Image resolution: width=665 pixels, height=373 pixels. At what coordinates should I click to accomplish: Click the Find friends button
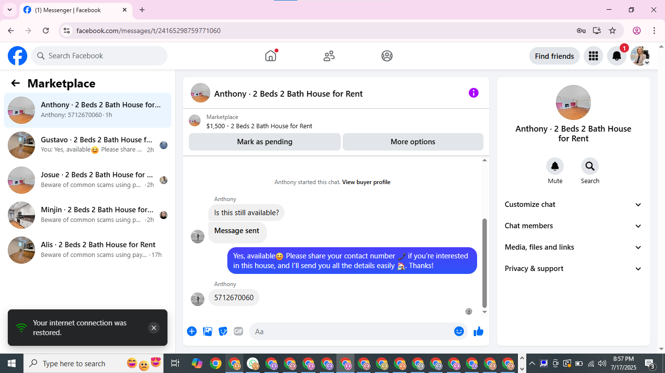554,56
